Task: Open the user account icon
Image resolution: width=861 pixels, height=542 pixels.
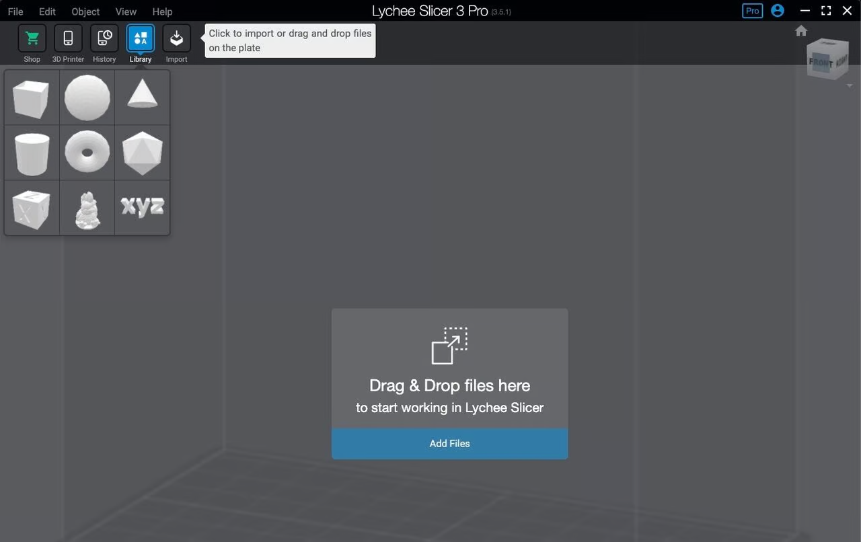Action: click(778, 11)
